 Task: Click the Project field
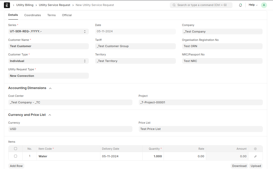tap(201, 102)
